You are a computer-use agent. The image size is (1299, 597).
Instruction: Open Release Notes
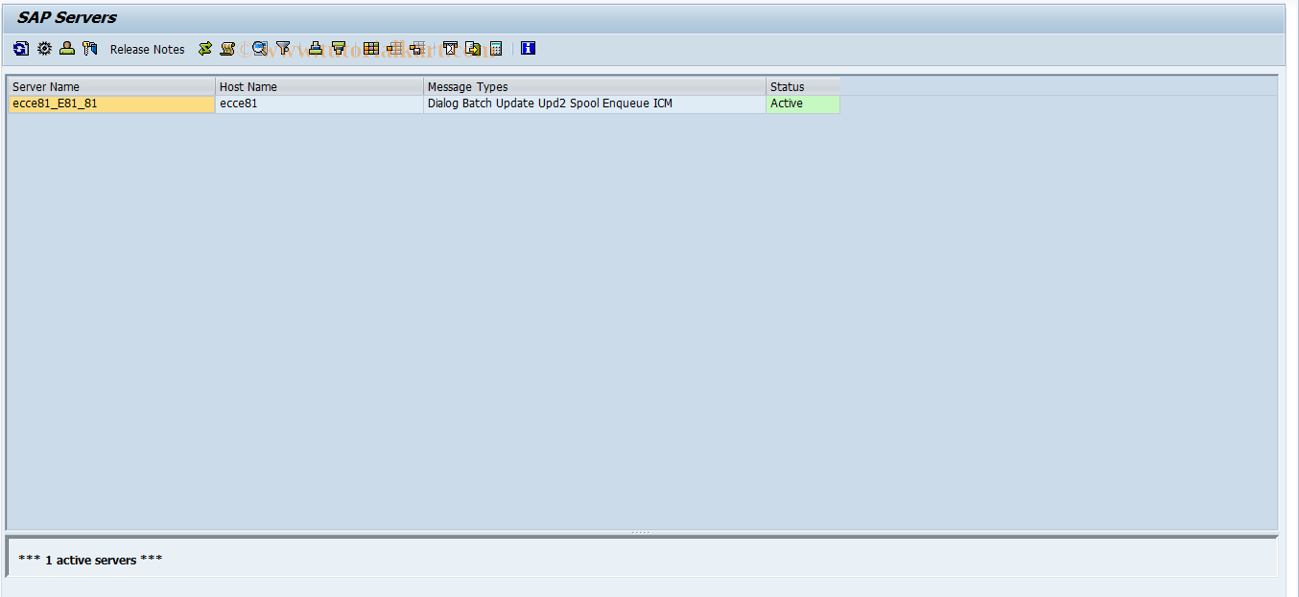click(148, 49)
